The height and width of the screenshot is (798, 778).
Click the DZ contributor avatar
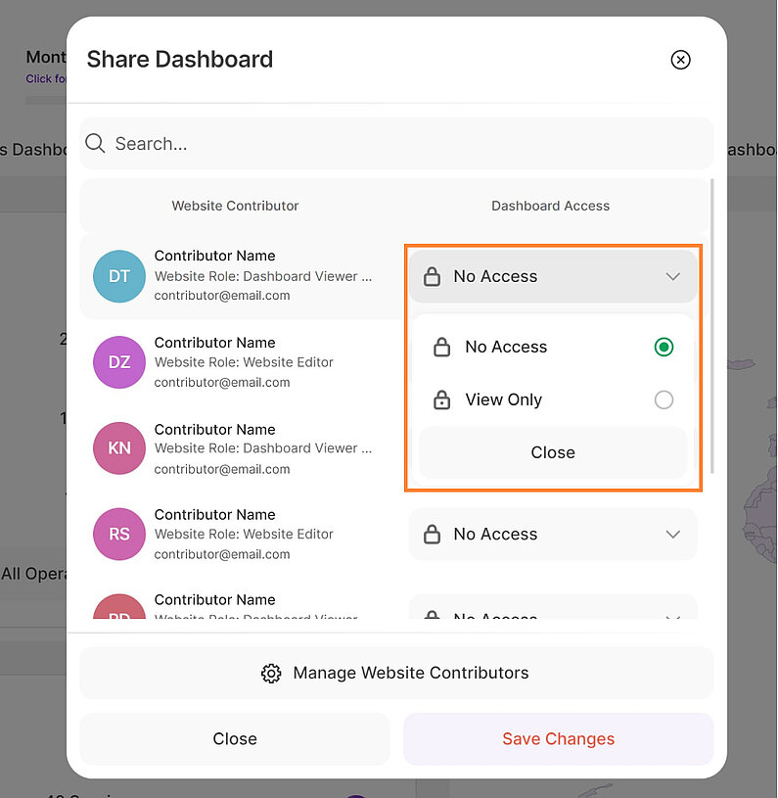[118, 362]
